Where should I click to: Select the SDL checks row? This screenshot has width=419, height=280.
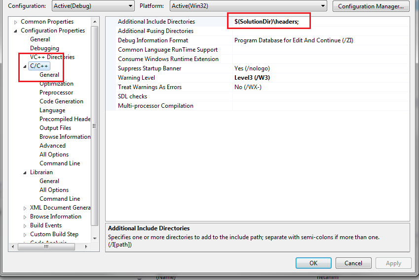point(258,96)
